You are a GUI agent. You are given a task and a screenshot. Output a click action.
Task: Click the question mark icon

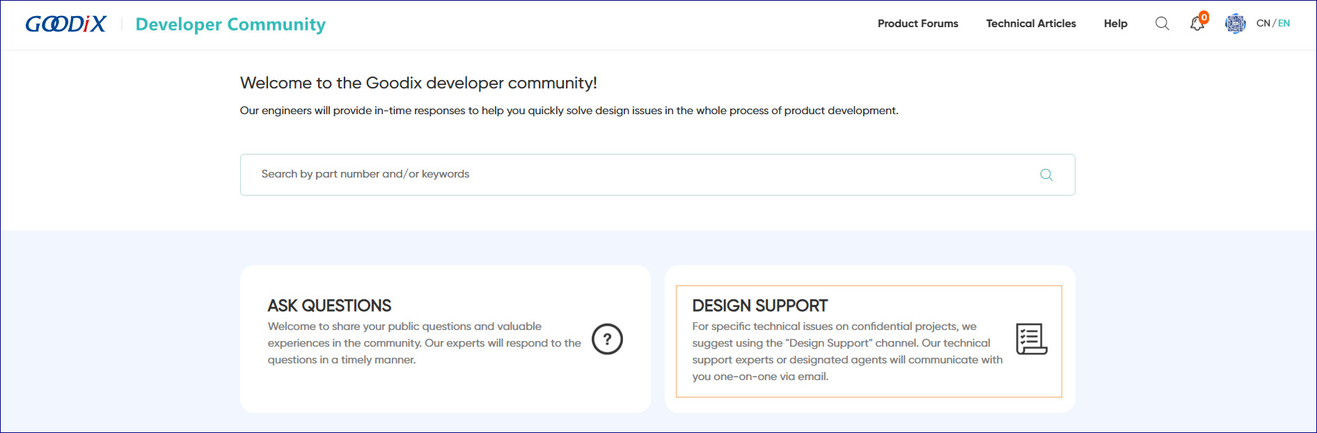click(607, 339)
